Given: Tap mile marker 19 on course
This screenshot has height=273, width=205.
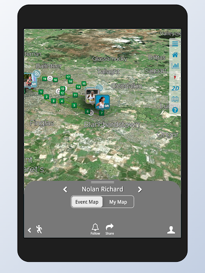Looking at the screenshot, I should (44, 79).
